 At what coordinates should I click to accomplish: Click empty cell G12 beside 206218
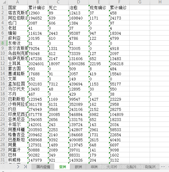click(x=140, y=63)
